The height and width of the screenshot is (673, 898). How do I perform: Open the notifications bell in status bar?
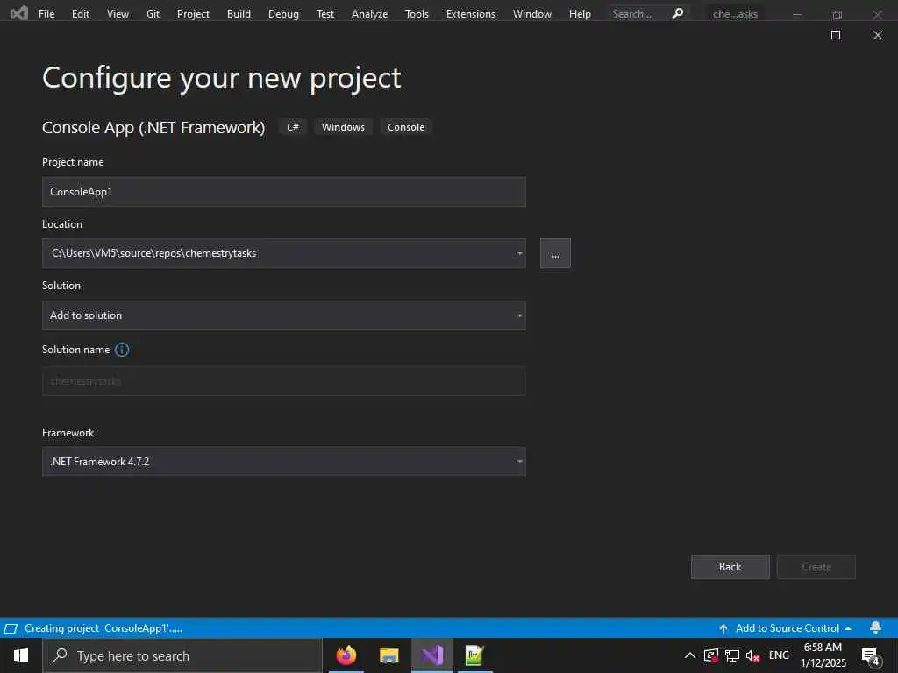(x=876, y=627)
